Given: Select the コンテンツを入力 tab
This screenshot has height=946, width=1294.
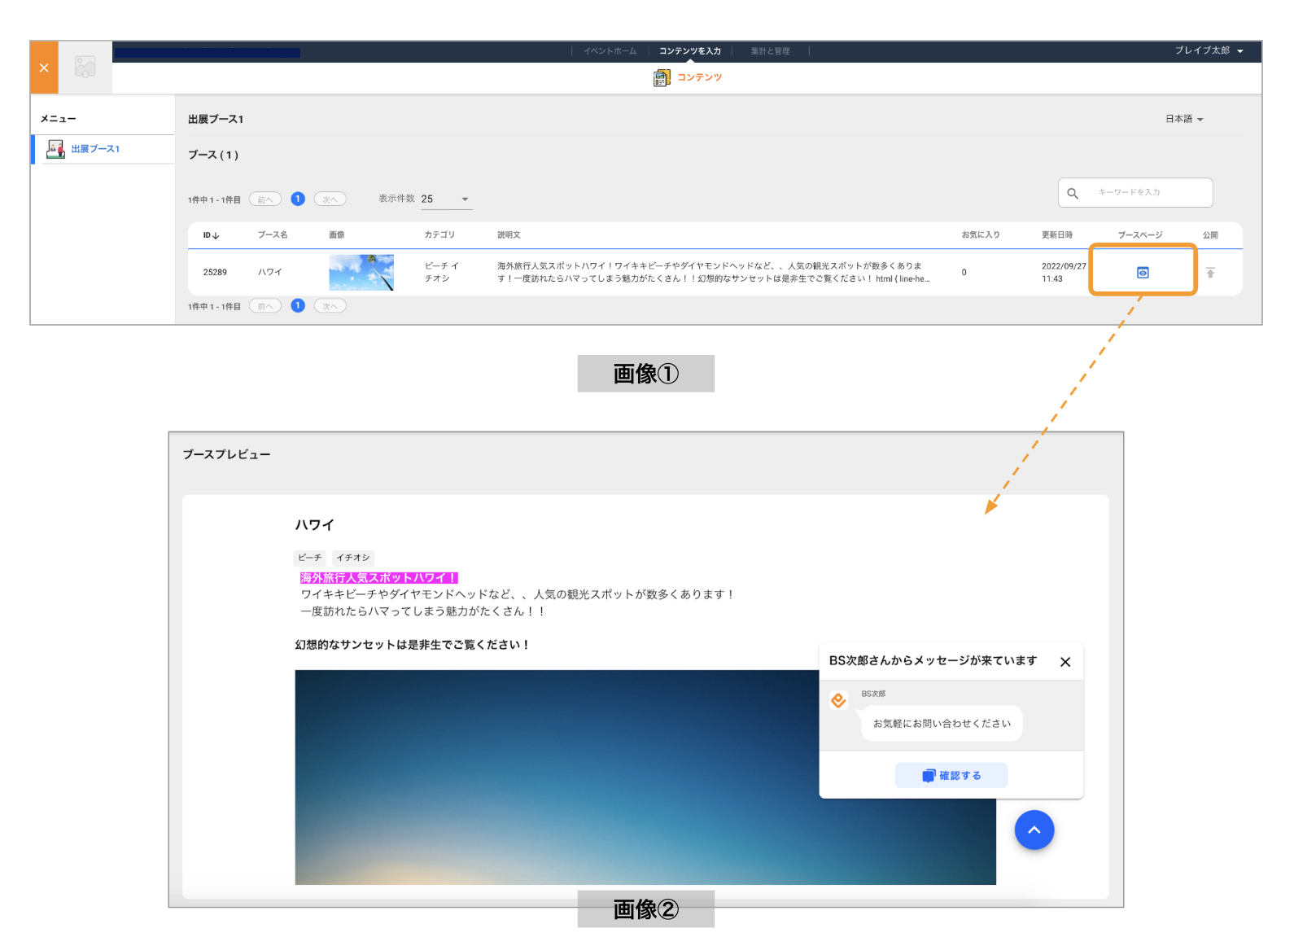Looking at the screenshot, I should pyautogui.click(x=690, y=51).
